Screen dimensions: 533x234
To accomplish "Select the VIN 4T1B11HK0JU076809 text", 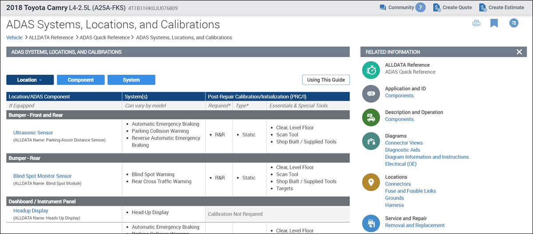I will (x=152, y=8).
